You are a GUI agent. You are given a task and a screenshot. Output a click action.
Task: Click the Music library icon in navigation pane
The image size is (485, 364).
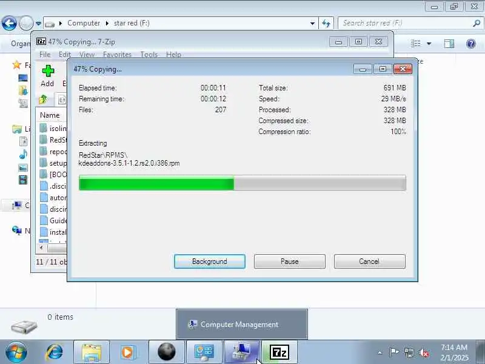pyautogui.click(x=23, y=154)
